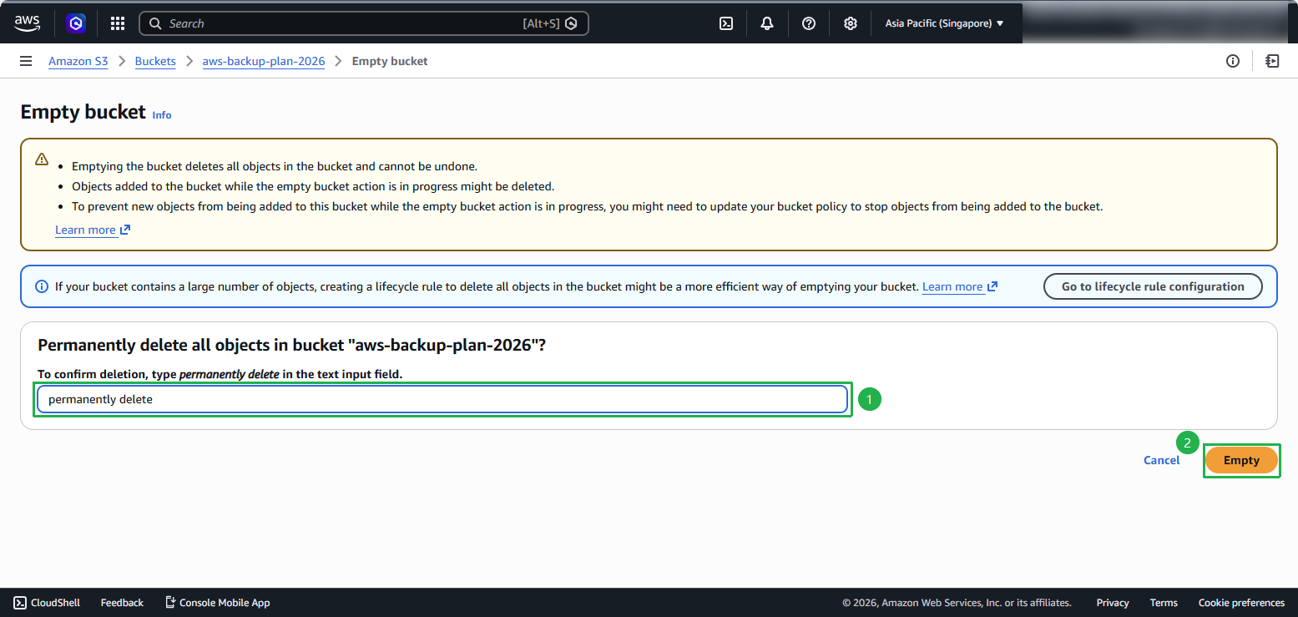1298x617 pixels.
Task: Open the aws-backup-plan-2026 breadcrumb link
Action: 264,61
